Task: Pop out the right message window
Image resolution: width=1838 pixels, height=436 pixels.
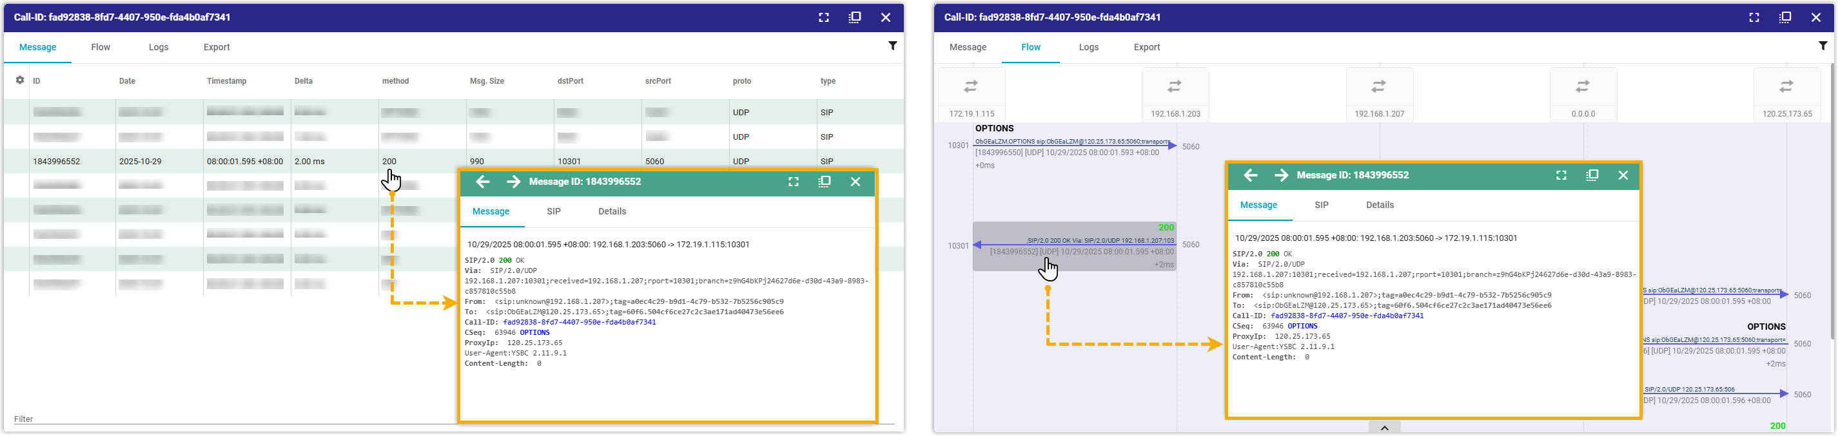Action: point(1592,175)
